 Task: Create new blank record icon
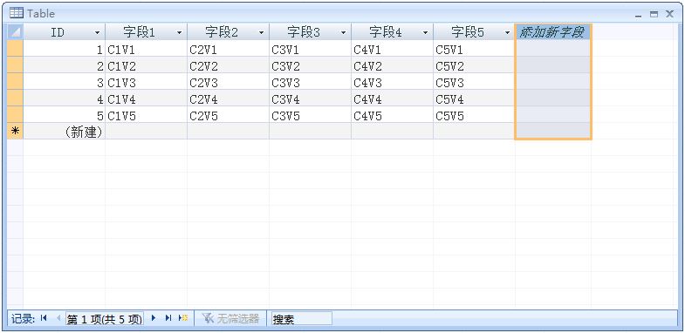(x=183, y=318)
